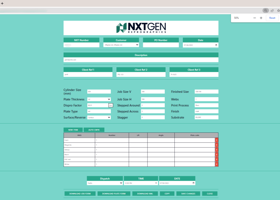
Task: Click Save Changes button
Action: point(188,194)
